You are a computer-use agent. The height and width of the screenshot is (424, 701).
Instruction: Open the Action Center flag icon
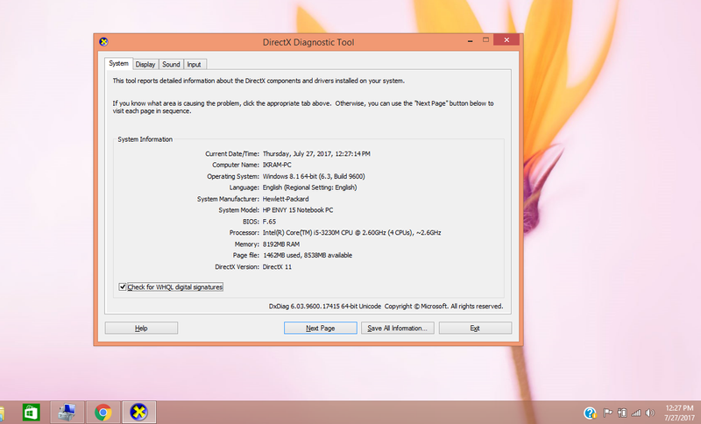(x=608, y=413)
